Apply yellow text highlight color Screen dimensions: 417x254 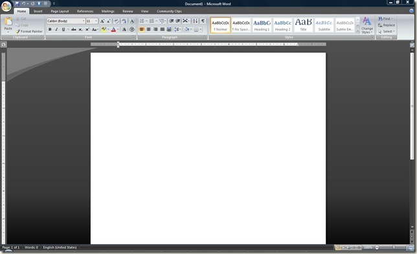click(x=104, y=29)
